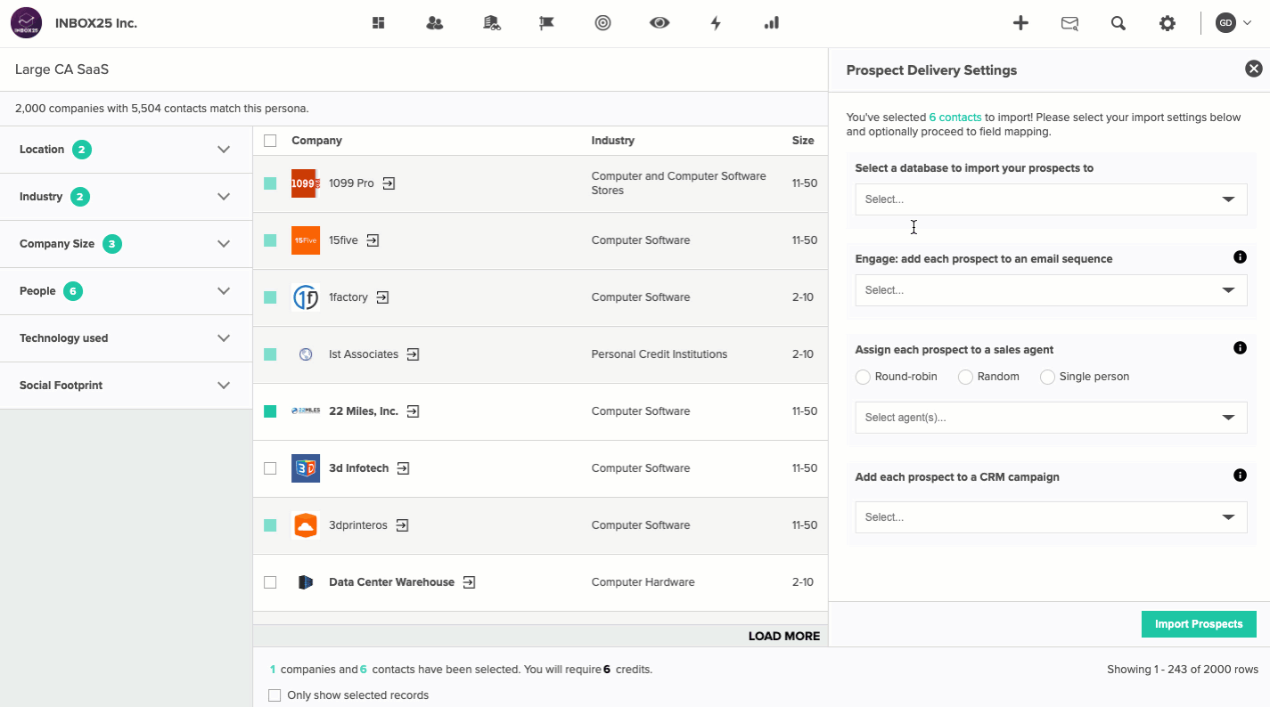Screen dimensions: 1270x707
Task: Expand the People filter
Action: (x=127, y=291)
